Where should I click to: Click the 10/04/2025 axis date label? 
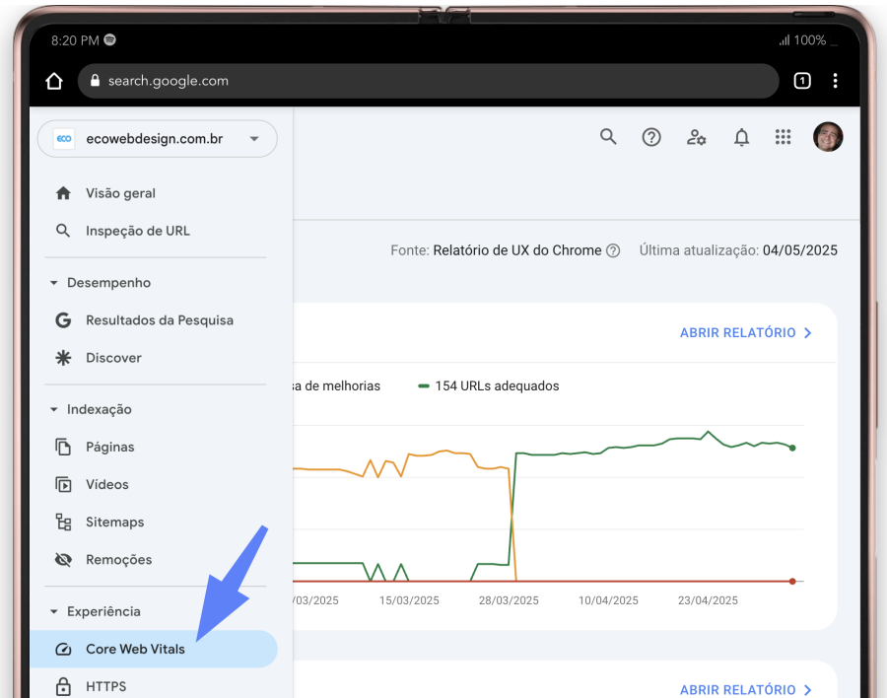click(608, 600)
